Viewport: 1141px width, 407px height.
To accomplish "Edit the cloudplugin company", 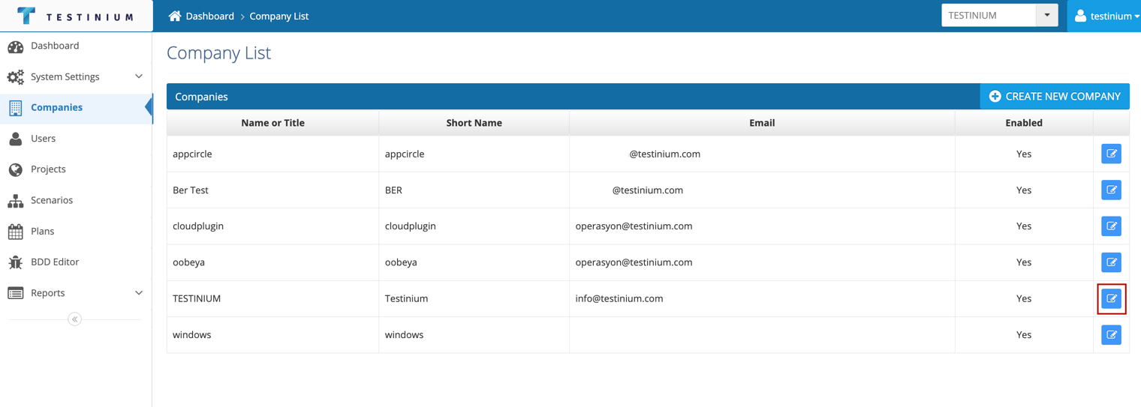I will pos(1111,226).
